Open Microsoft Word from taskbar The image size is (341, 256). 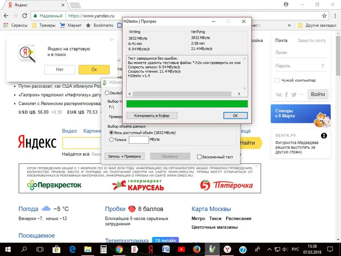(x=166, y=250)
